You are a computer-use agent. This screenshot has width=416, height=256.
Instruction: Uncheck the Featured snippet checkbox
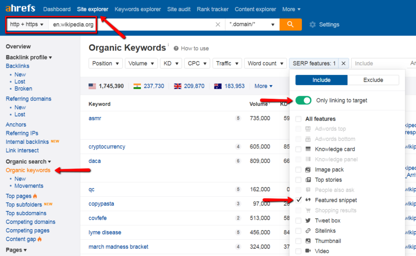coord(299,200)
